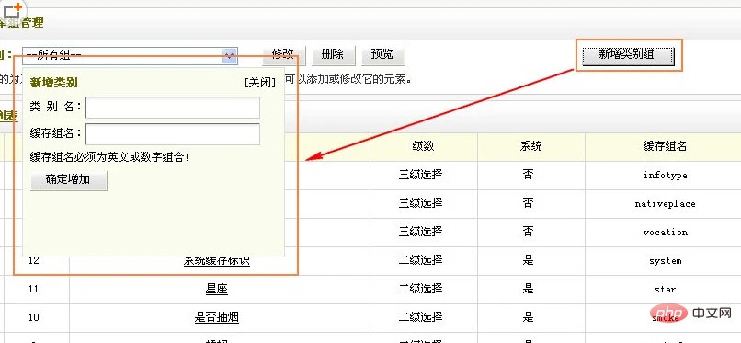Click the 缓存组名 column header
The image size is (741, 343).
(665, 146)
